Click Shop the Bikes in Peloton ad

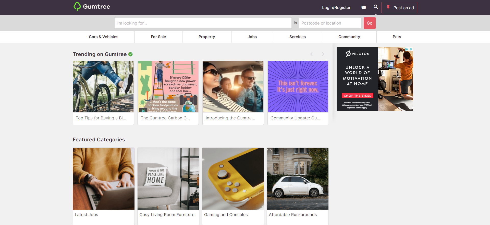357,96
